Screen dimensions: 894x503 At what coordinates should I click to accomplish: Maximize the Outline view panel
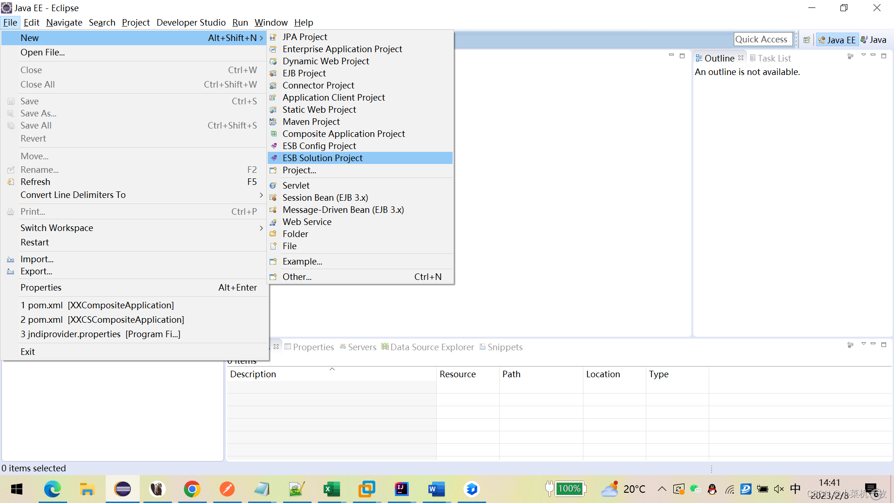point(884,55)
